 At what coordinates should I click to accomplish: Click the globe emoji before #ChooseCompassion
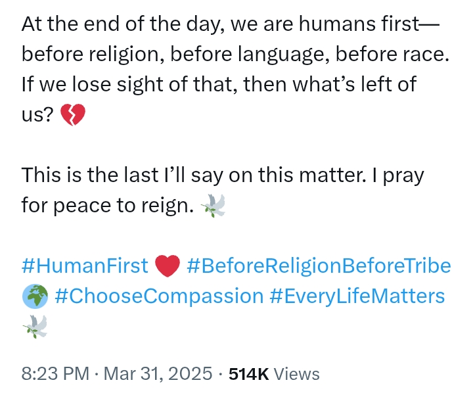pyautogui.click(x=35, y=296)
